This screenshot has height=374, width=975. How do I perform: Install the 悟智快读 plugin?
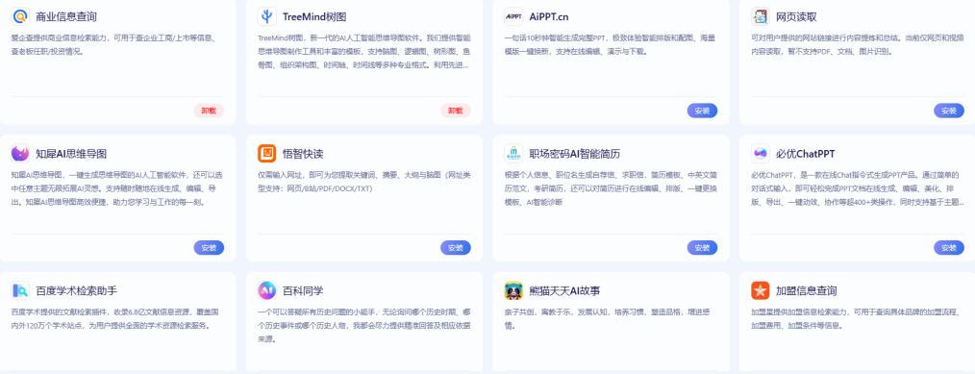[456, 247]
